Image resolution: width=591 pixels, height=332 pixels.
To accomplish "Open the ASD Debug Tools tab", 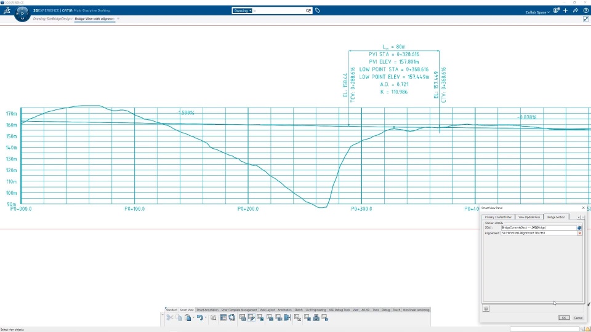I will (339, 310).
